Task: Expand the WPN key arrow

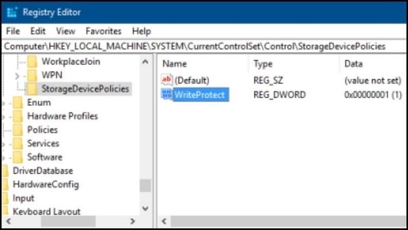Action: pos(17,76)
